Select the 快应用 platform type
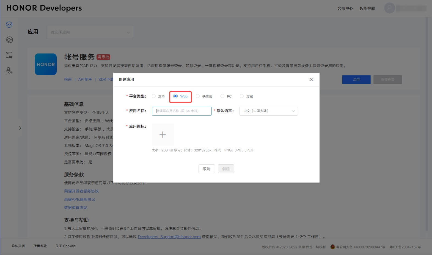The width and height of the screenshot is (432, 255). [198, 96]
